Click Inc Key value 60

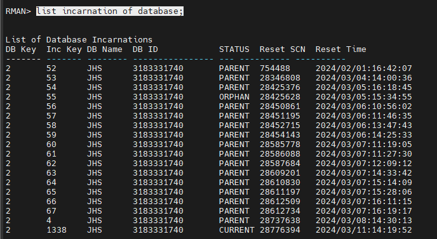[51, 145]
